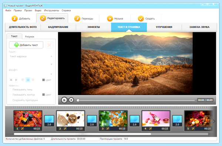Toggle bold text formatting icon
The height and width of the screenshot is (146, 222).
click(x=11, y=80)
